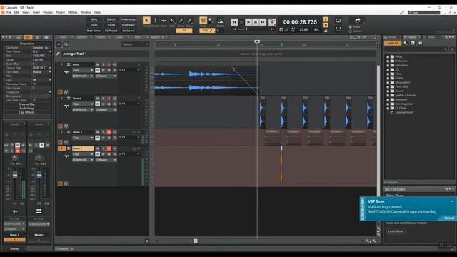Screen dimensions: 457x257
Task: Toggle Write automation on track 4
Action: coord(103,154)
